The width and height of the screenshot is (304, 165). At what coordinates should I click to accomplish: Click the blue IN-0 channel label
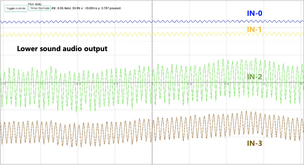[254, 14]
